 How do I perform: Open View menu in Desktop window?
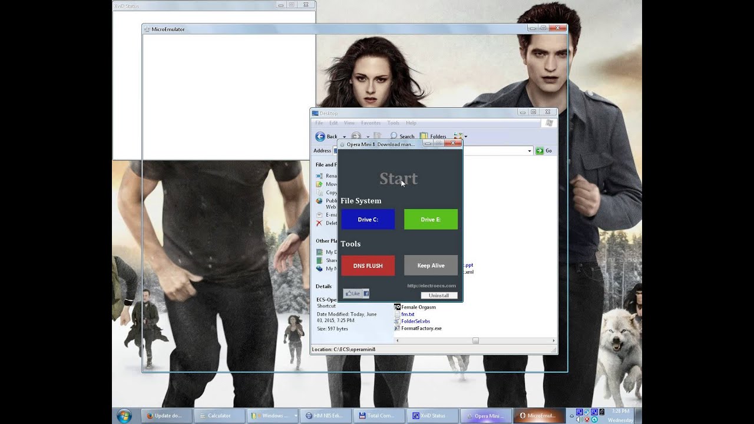(349, 123)
